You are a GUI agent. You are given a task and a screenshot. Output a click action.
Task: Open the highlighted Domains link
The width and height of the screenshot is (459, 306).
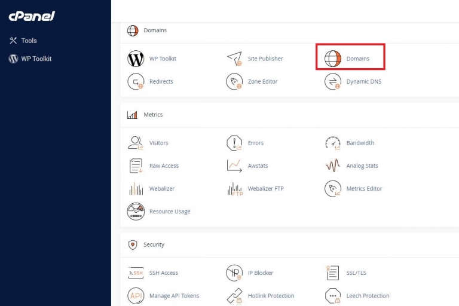click(x=358, y=59)
